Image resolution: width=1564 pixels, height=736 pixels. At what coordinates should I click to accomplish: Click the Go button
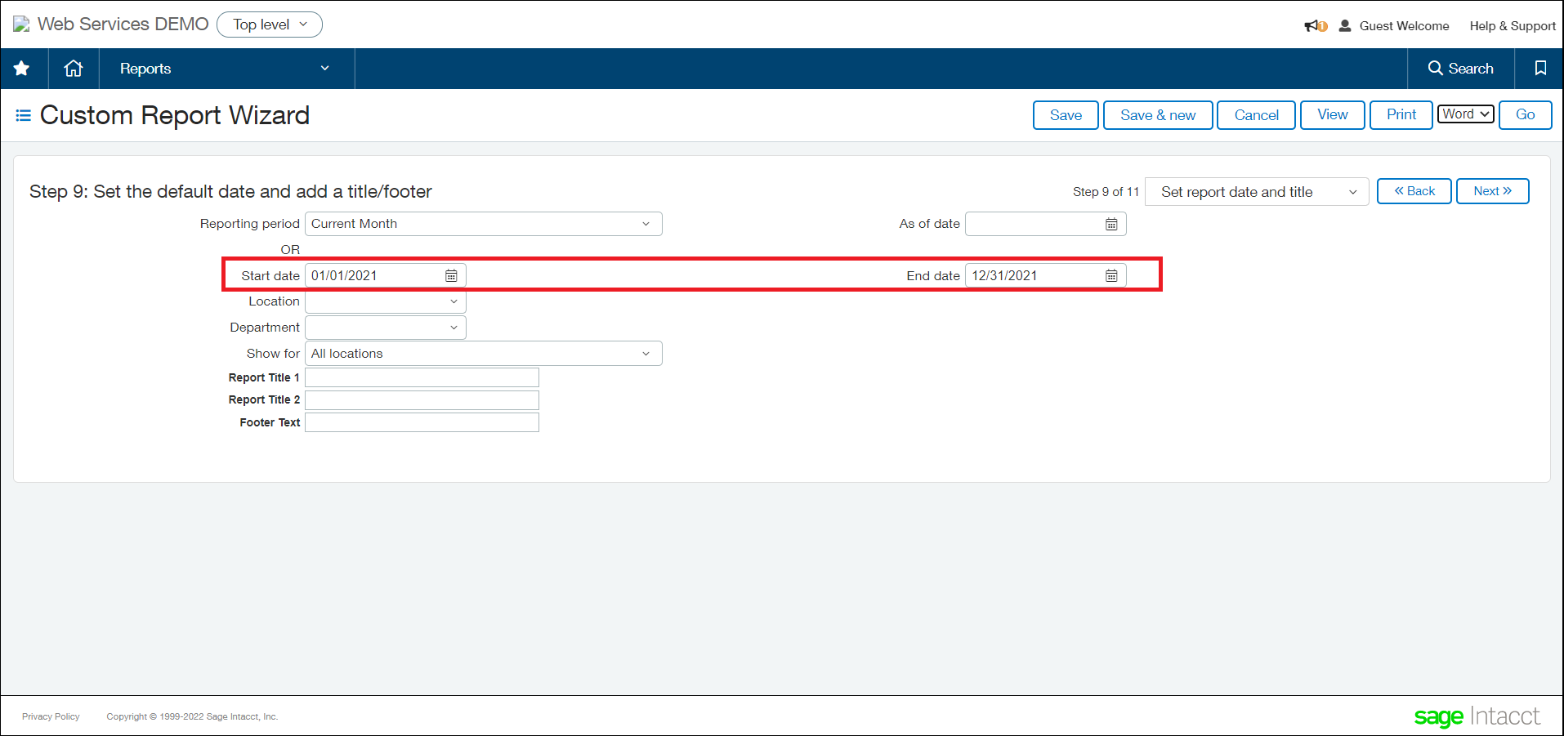1525,115
